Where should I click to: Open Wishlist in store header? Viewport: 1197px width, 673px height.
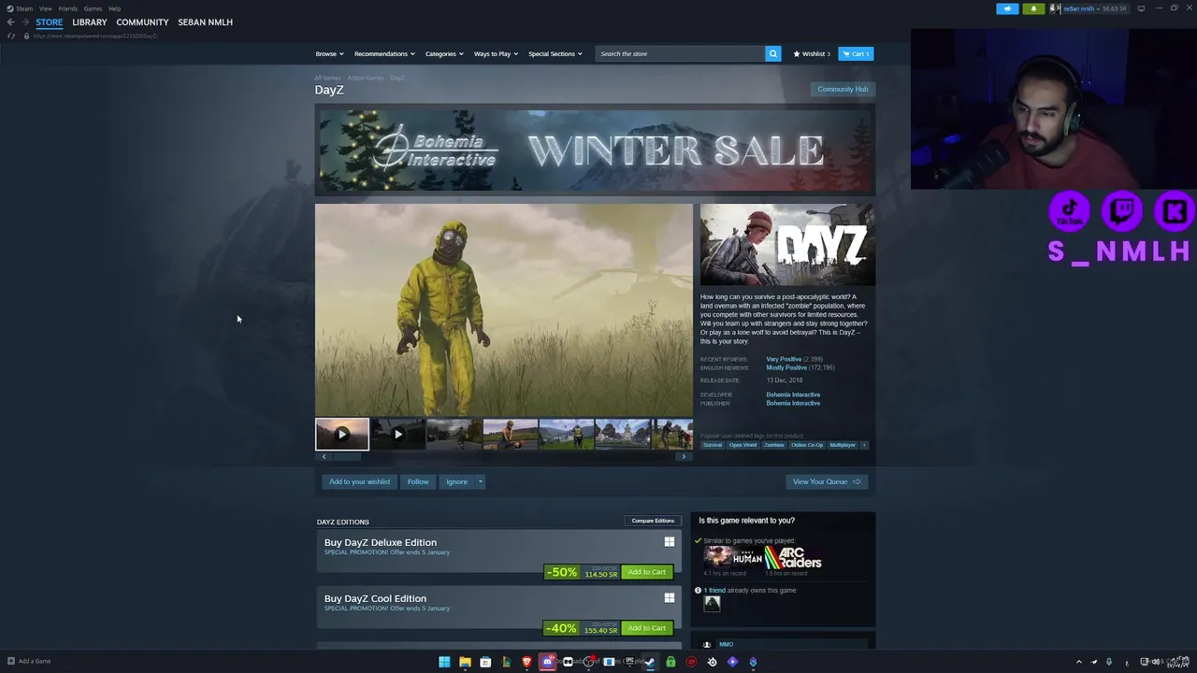coord(812,53)
